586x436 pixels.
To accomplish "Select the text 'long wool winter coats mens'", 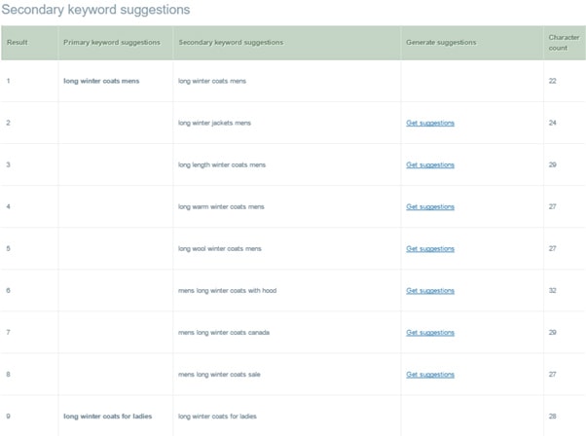I will tap(220, 249).
